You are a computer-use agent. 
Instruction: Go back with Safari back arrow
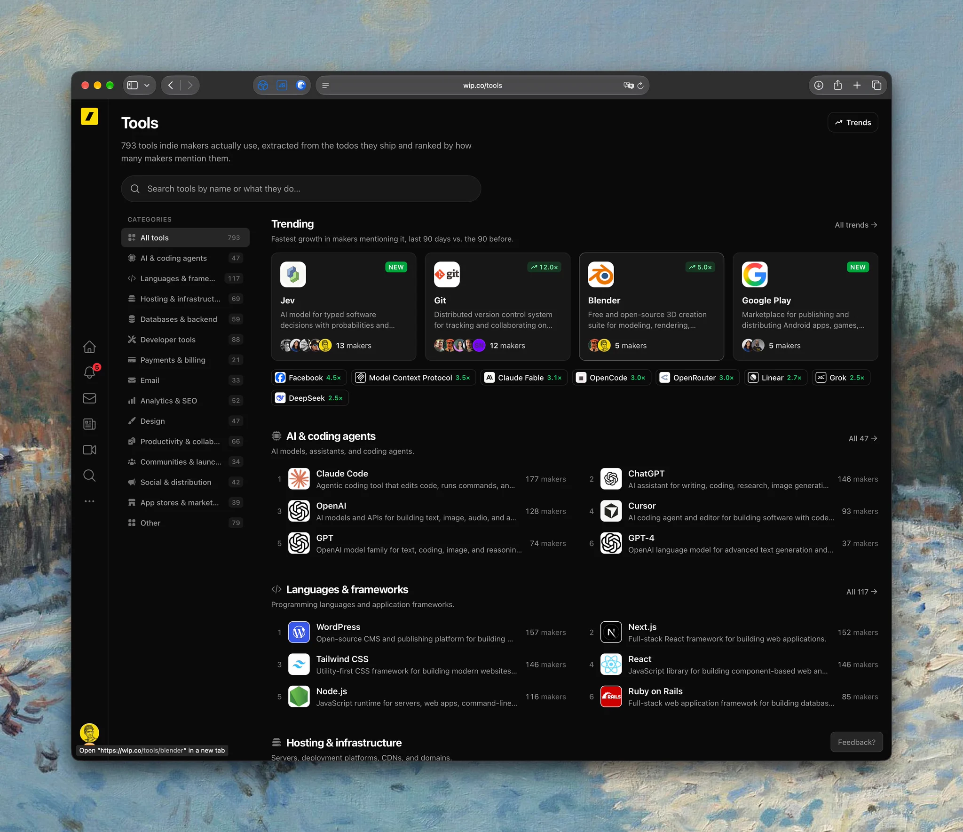[171, 85]
